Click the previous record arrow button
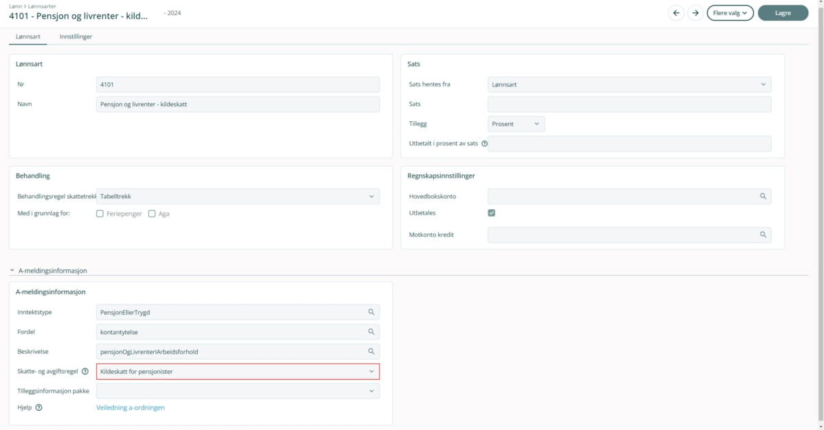The width and height of the screenshot is (824, 430). pos(676,13)
